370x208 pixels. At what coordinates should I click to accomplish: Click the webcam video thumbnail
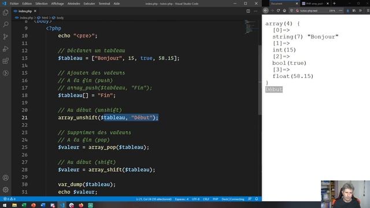[345, 194]
